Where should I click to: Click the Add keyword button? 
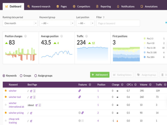click(x=100, y=75)
